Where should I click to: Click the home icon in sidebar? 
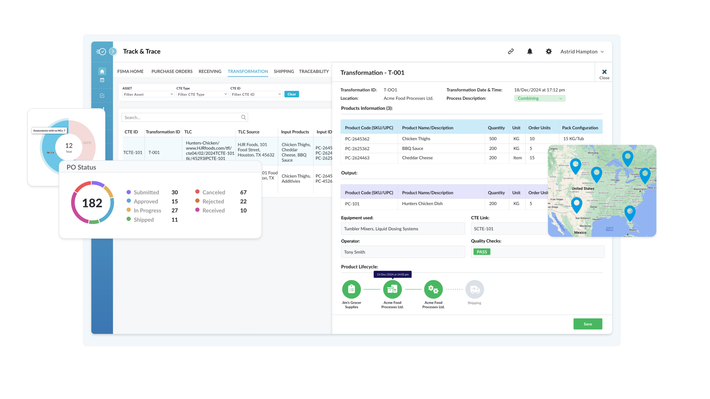click(x=102, y=71)
